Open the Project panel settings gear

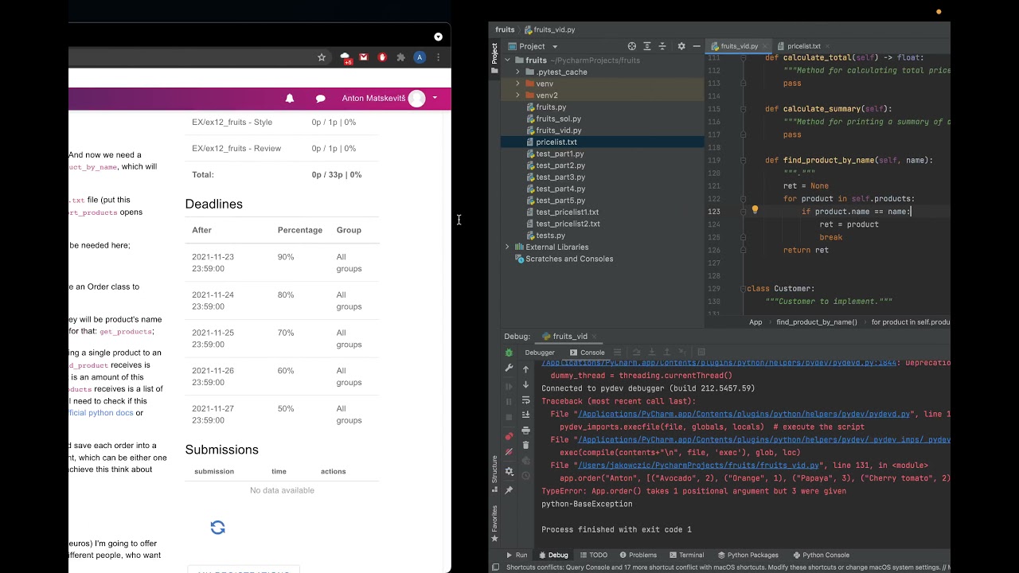coord(681,46)
